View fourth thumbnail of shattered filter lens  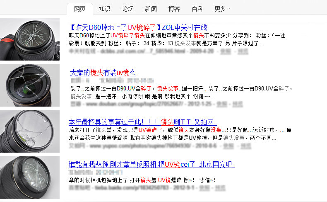(30, 177)
